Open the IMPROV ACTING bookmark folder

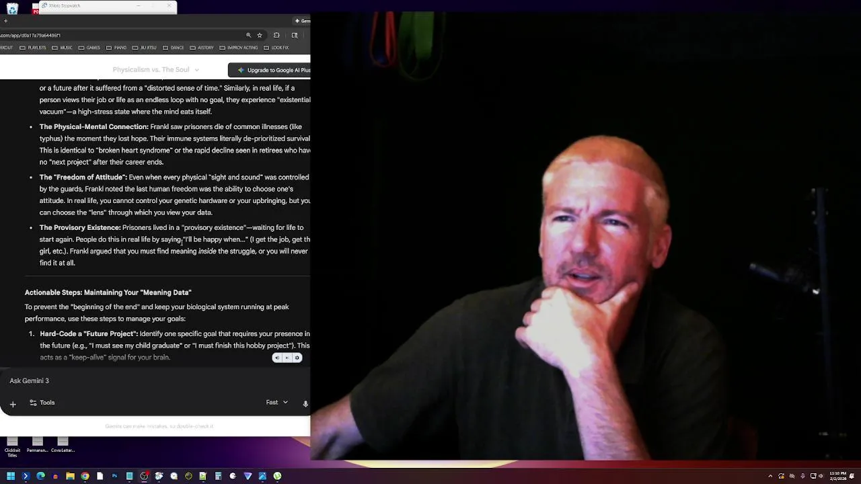239,48
